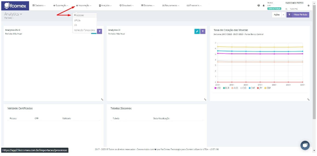Toggle the GBP series in chart legend
The width and height of the screenshot is (317, 156).
pyautogui.click(x=267, y=88)
